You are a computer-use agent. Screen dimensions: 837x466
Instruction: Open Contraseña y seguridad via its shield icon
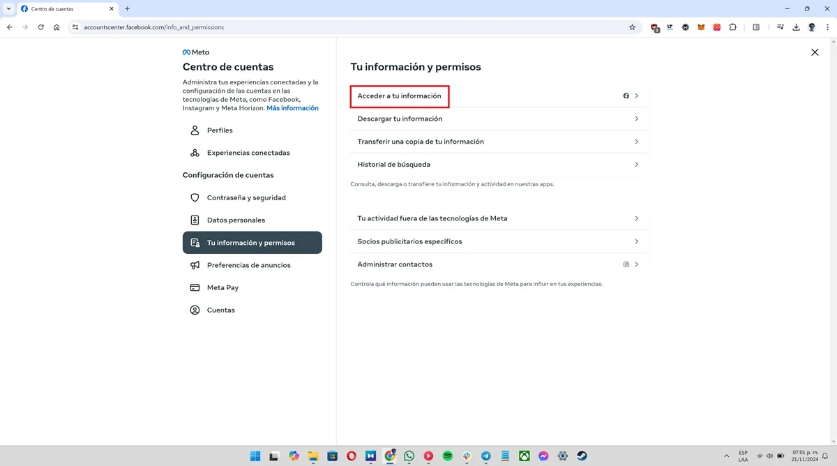[x=195, y=197]
